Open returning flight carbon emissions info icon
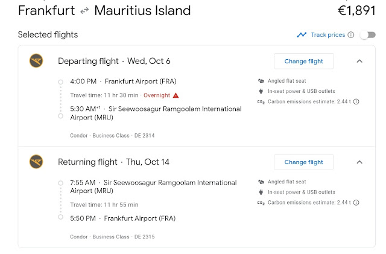 point(356,203)
